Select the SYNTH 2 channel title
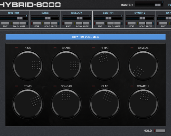The width and height of the screenshot is (171, 136). 140,13
